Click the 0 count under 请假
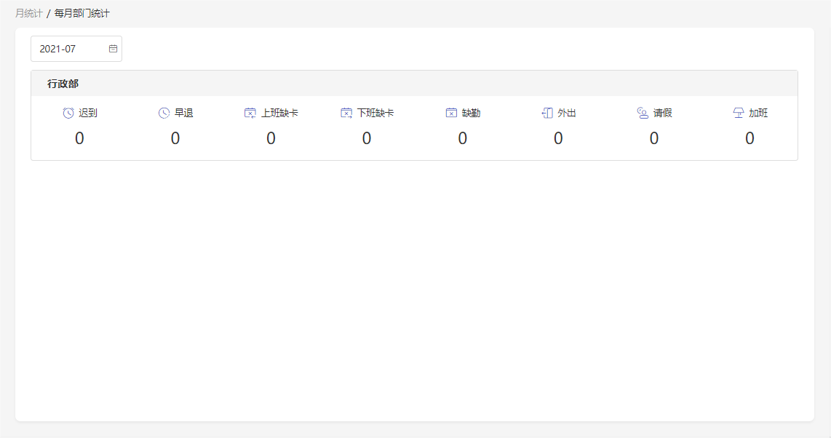The width and height of the screenshot is (831, 438). [x=654, y=138]
